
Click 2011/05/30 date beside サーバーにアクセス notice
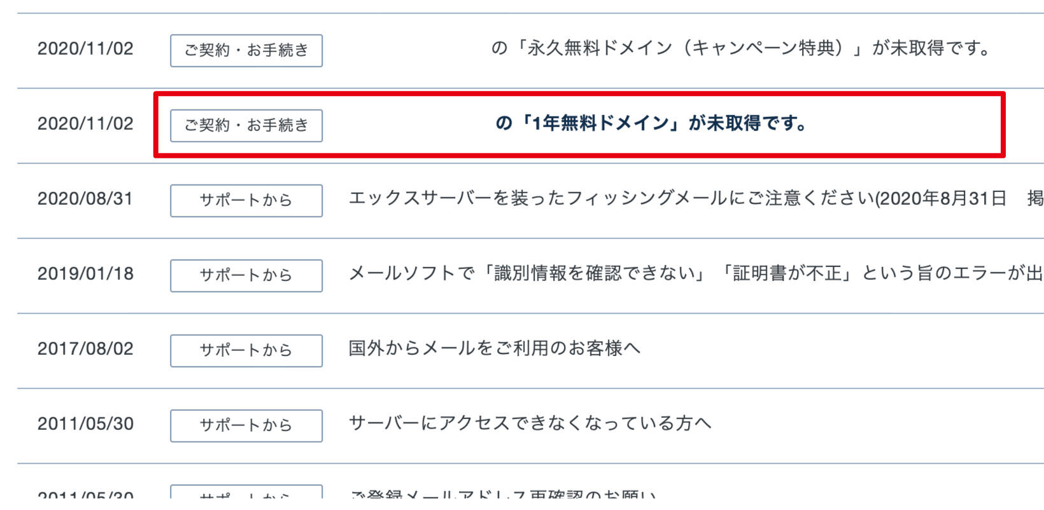85,424
